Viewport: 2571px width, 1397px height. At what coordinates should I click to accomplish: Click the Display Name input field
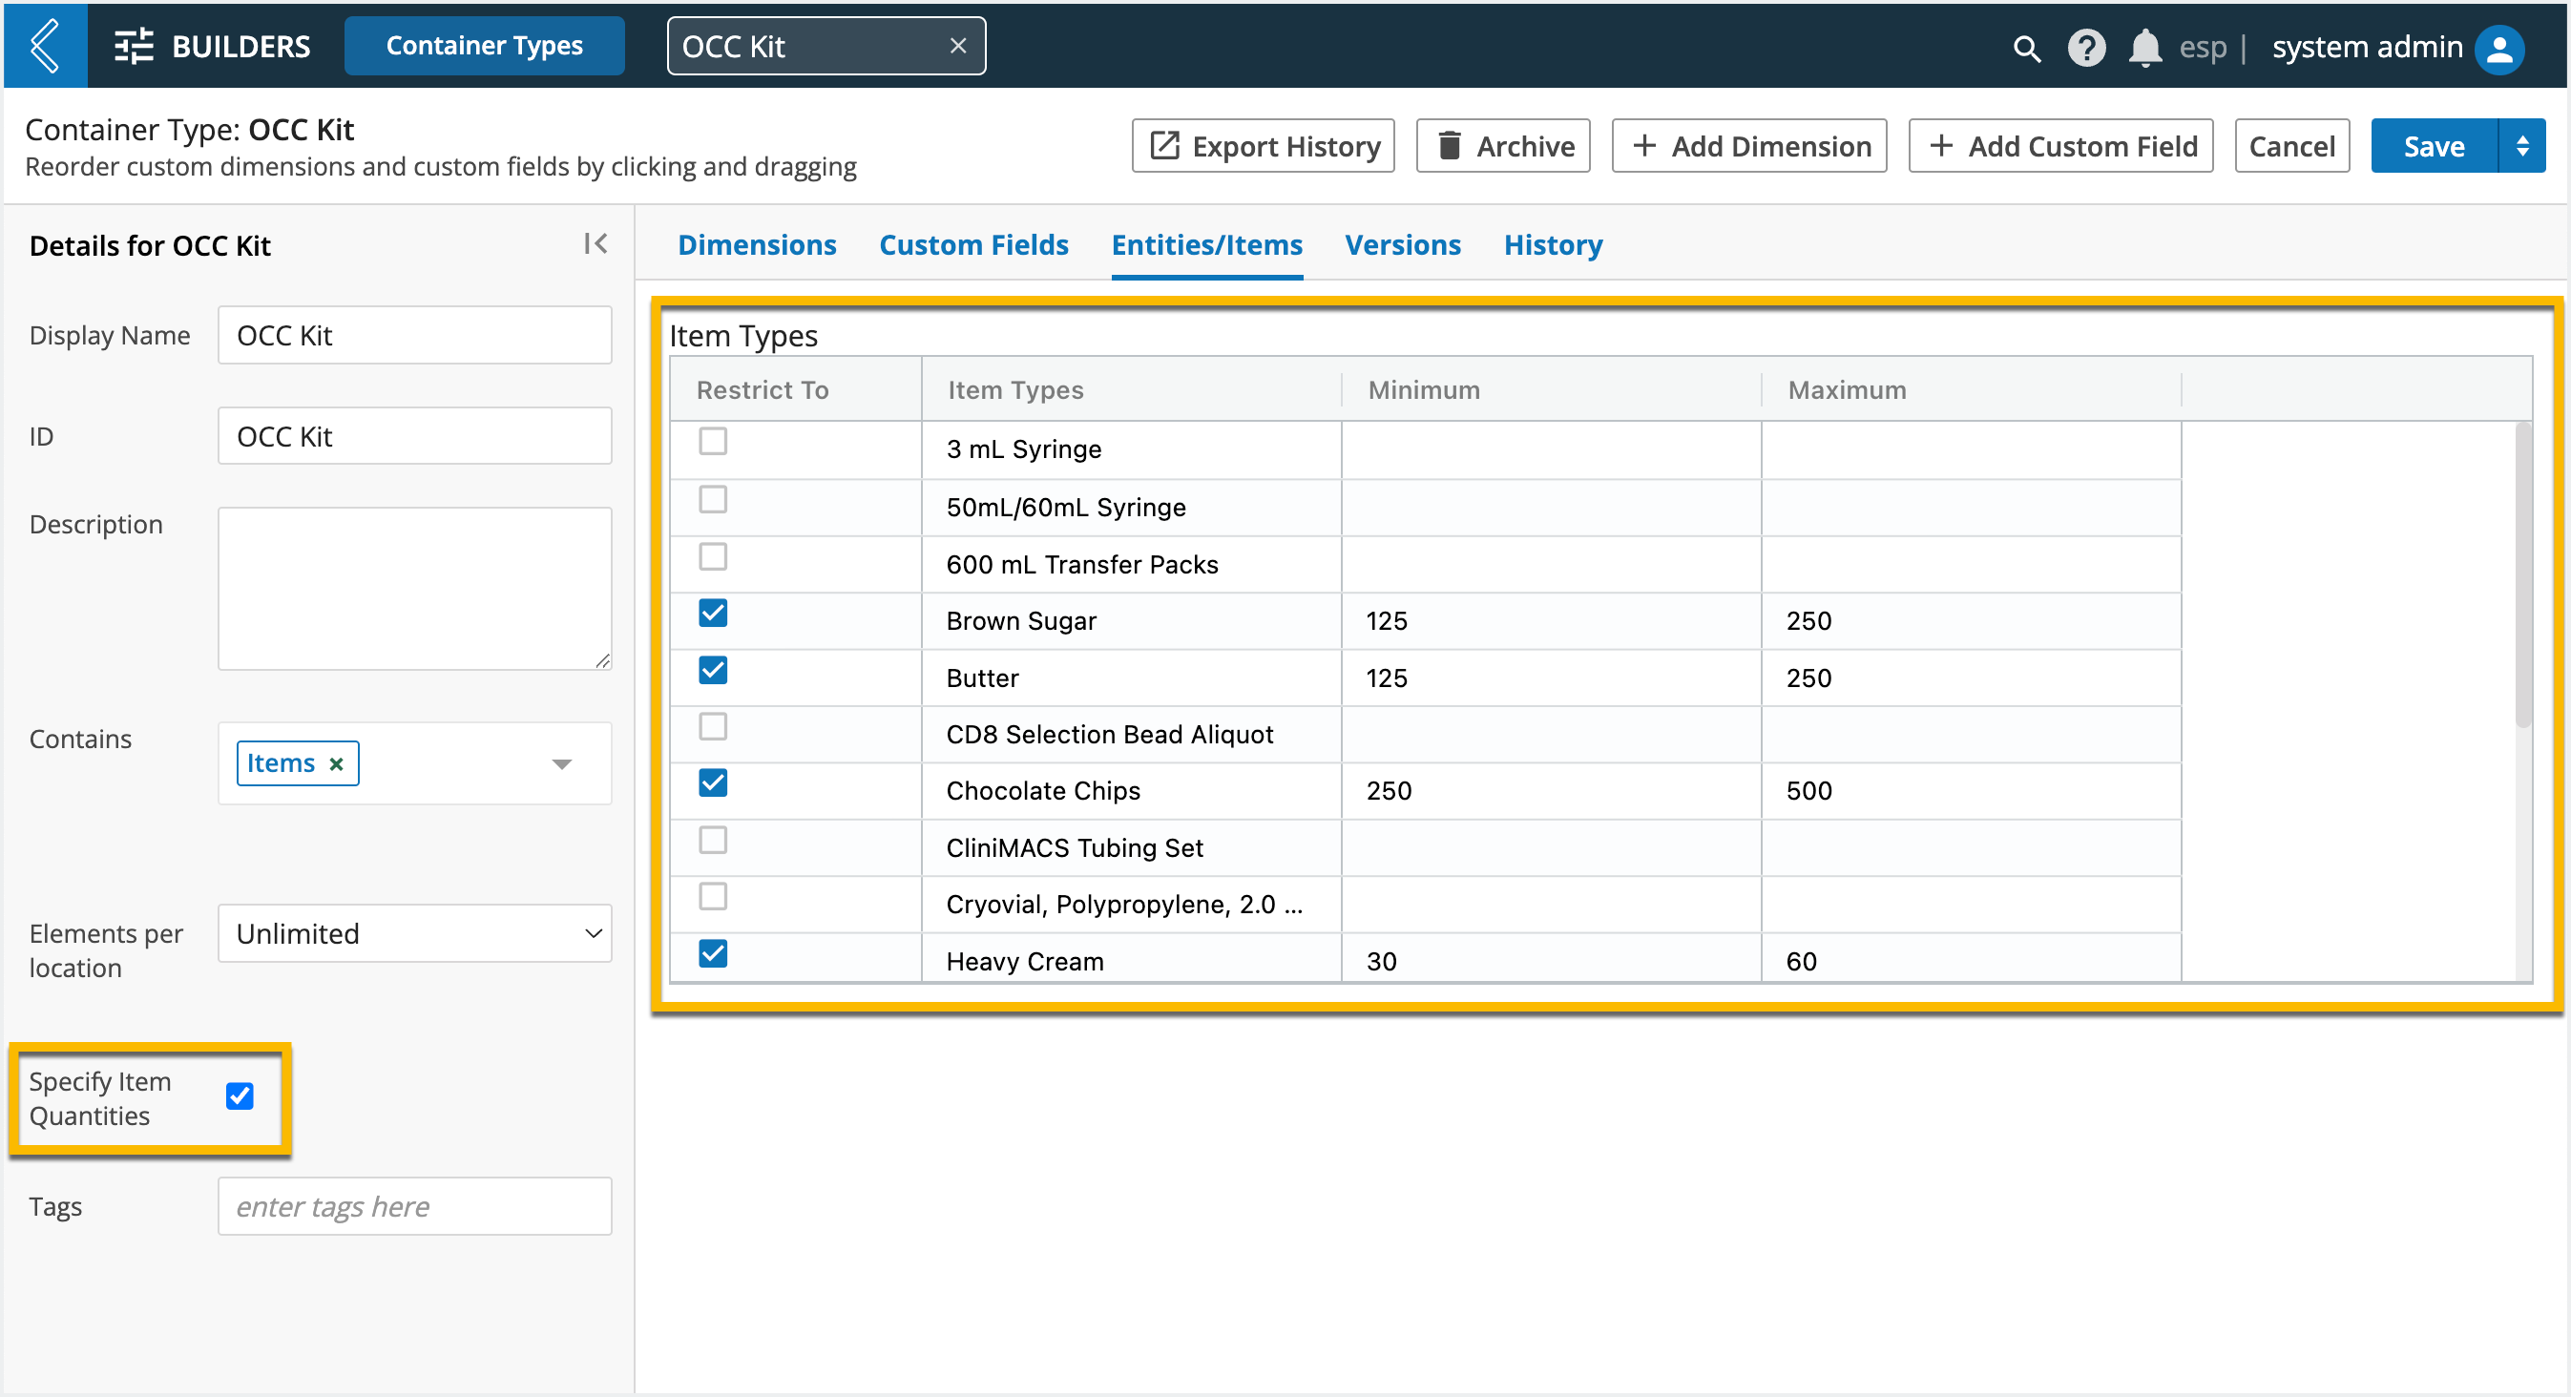coord(414,335)
